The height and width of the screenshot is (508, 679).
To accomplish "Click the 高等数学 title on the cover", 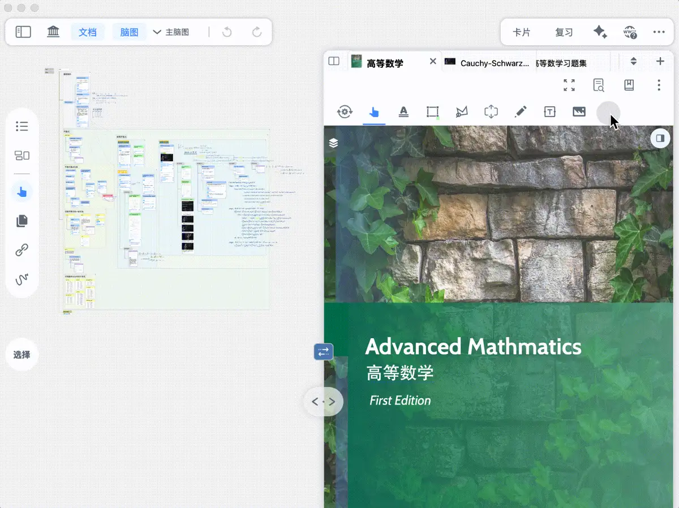I will click(x=400, y=373).
